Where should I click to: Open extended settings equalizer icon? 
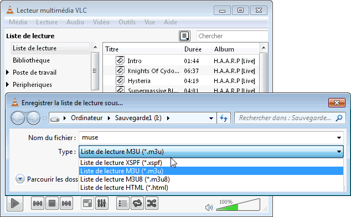tap(102, 203)
